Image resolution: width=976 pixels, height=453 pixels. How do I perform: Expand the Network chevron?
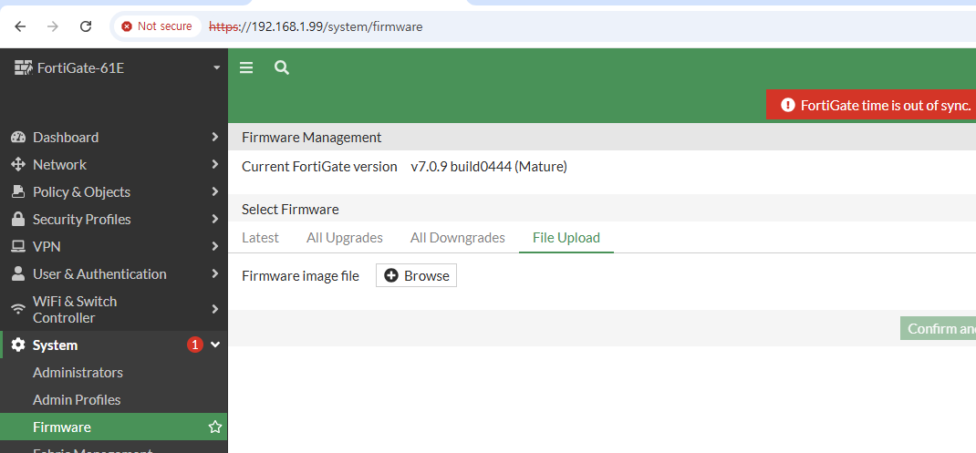[214, 164]
